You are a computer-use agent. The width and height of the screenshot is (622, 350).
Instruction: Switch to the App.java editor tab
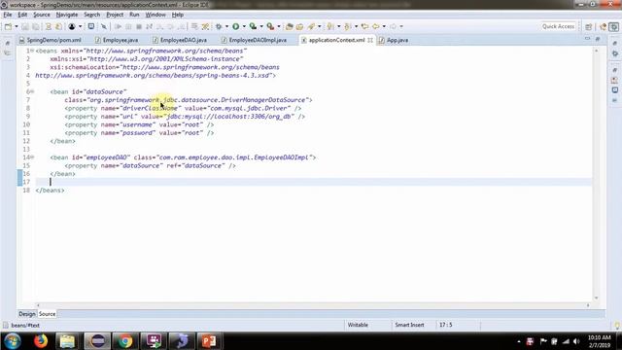coord(394,40)
